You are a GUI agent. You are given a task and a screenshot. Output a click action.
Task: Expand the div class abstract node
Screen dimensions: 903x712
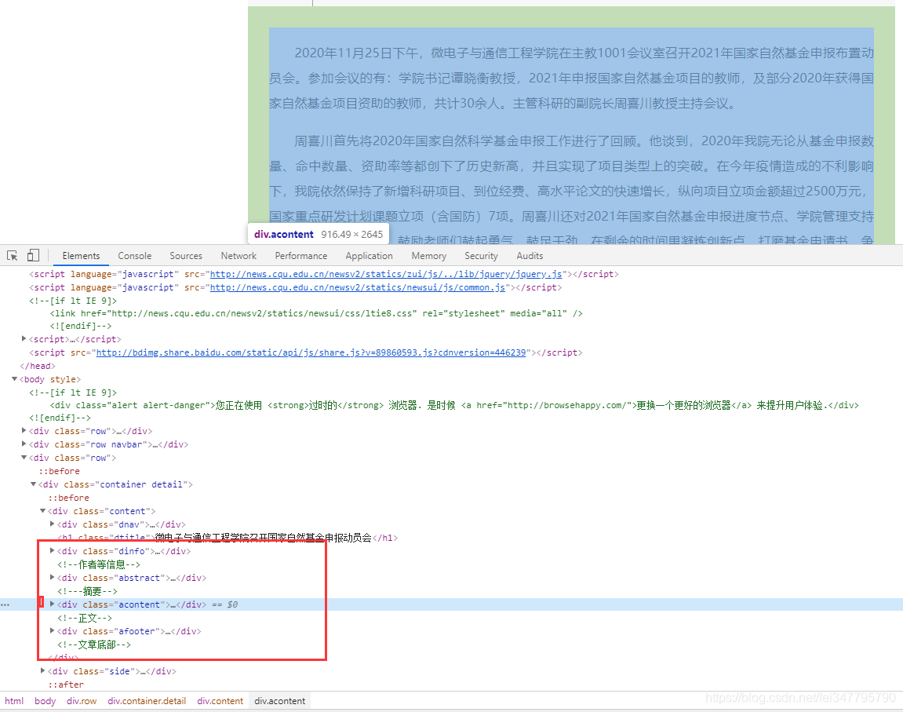tap(52, 577)
